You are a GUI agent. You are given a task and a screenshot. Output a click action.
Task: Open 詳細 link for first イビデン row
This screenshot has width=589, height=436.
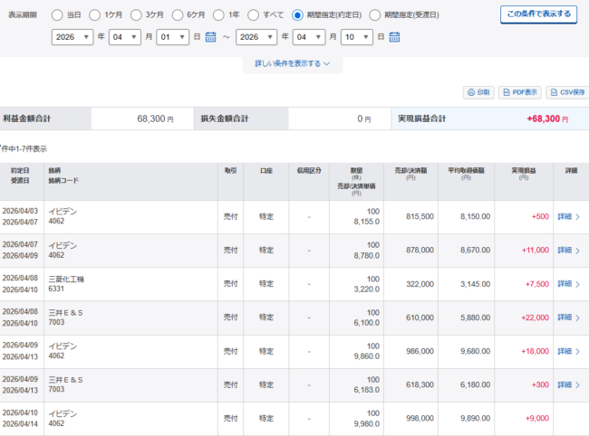click(x=568, y=217)
